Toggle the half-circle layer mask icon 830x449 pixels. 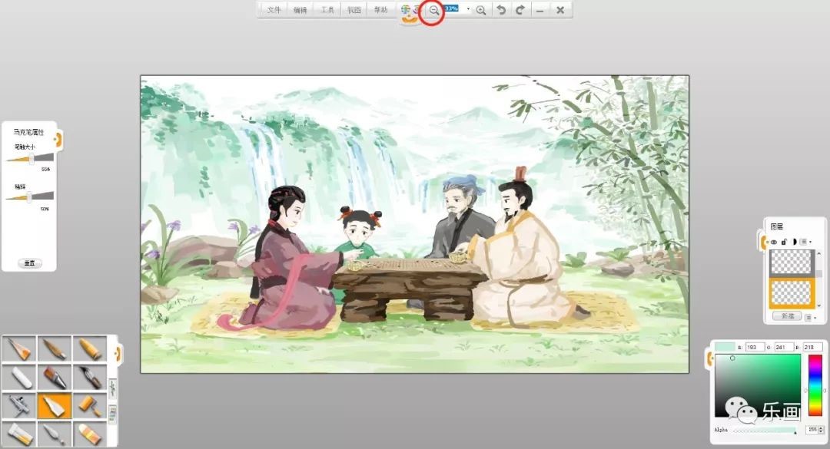tap(794, 242)
